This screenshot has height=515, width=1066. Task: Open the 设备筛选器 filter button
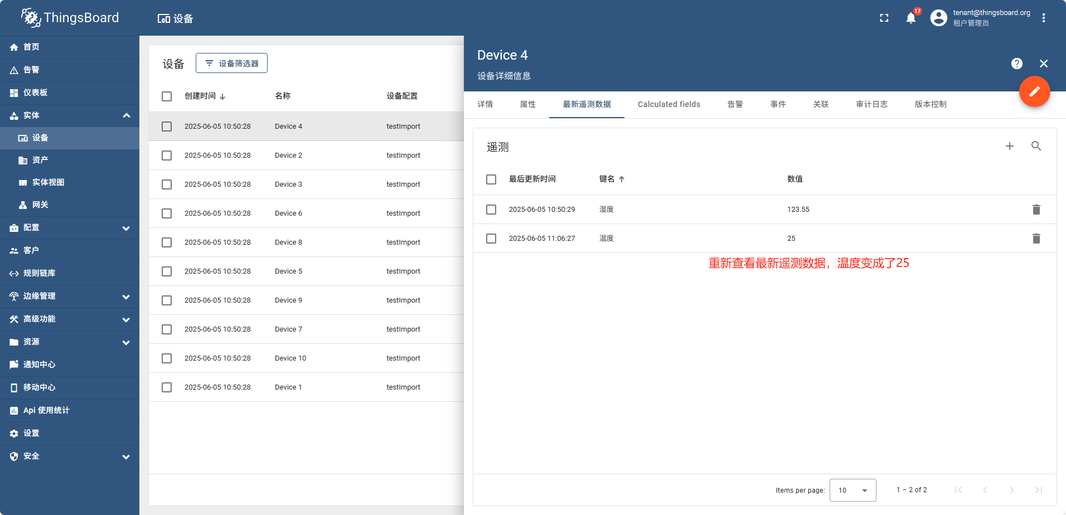click(x=231, y=64)
